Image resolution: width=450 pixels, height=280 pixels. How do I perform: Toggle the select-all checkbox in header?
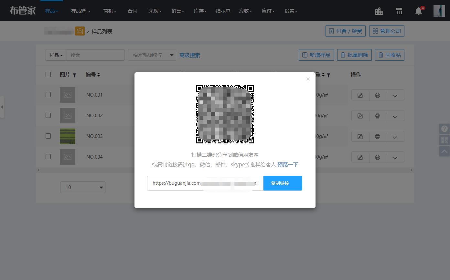tap(48, 75)
